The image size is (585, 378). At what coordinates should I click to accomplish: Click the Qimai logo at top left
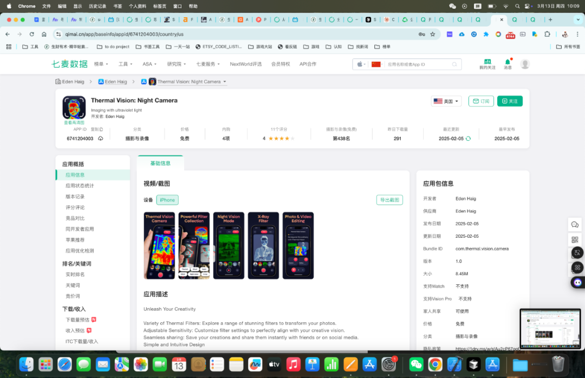(x=69, y=64)
